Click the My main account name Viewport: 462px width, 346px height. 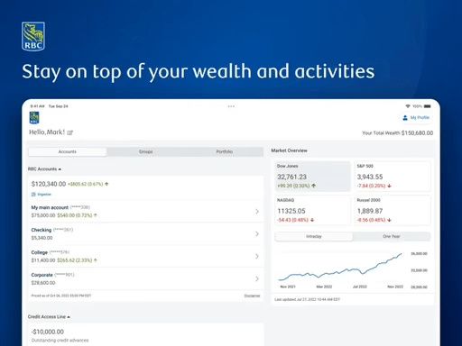coord(50,207)
